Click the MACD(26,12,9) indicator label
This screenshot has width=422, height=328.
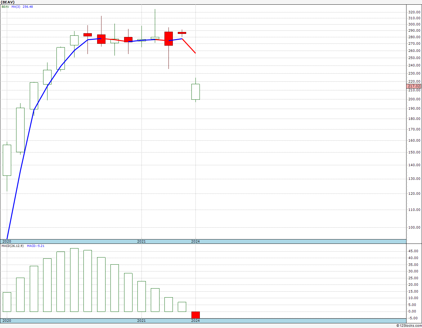(12, 246)
